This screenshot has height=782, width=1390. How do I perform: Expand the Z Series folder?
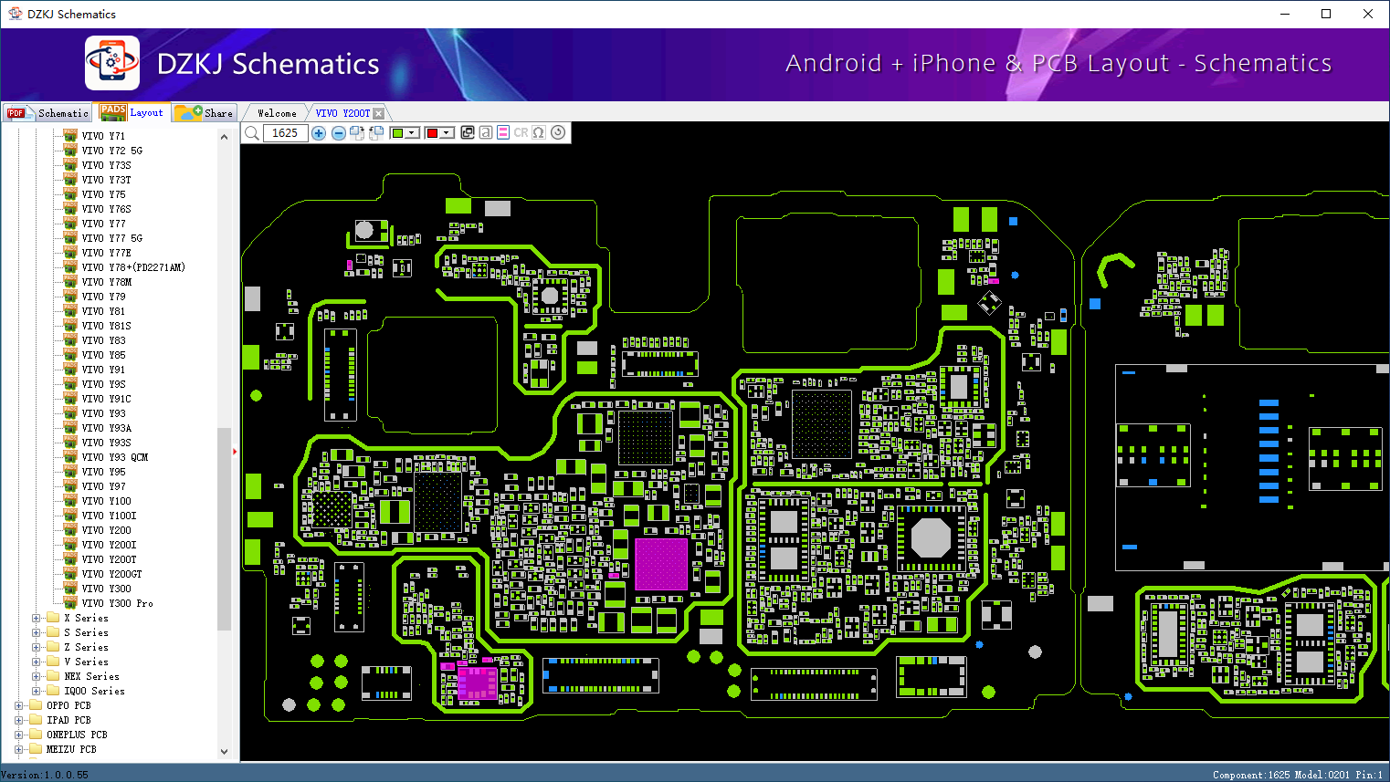pyautogui.click(x=37, y=647)
